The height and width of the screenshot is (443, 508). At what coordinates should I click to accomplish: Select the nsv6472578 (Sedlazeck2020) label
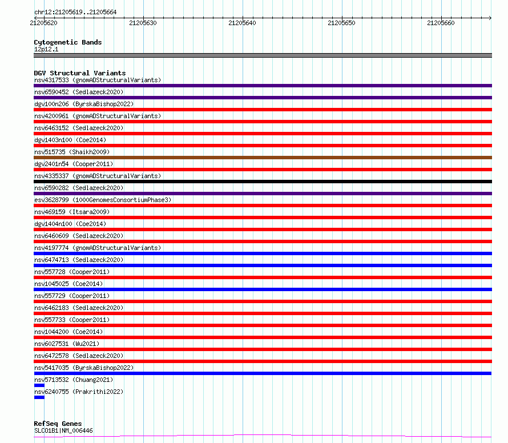(79, 356)
